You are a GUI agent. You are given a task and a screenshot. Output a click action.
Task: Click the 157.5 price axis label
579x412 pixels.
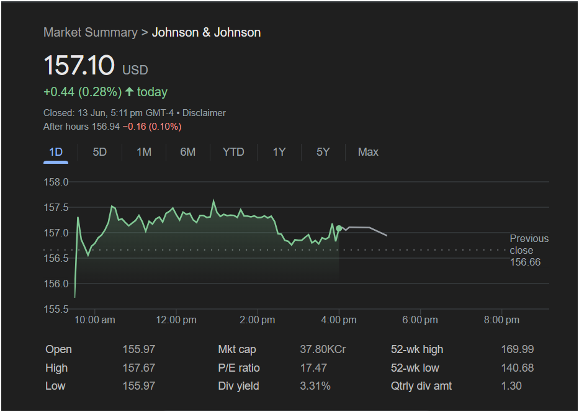coord(56,207)
